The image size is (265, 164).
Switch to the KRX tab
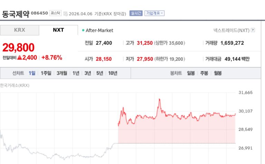(19, 30)
